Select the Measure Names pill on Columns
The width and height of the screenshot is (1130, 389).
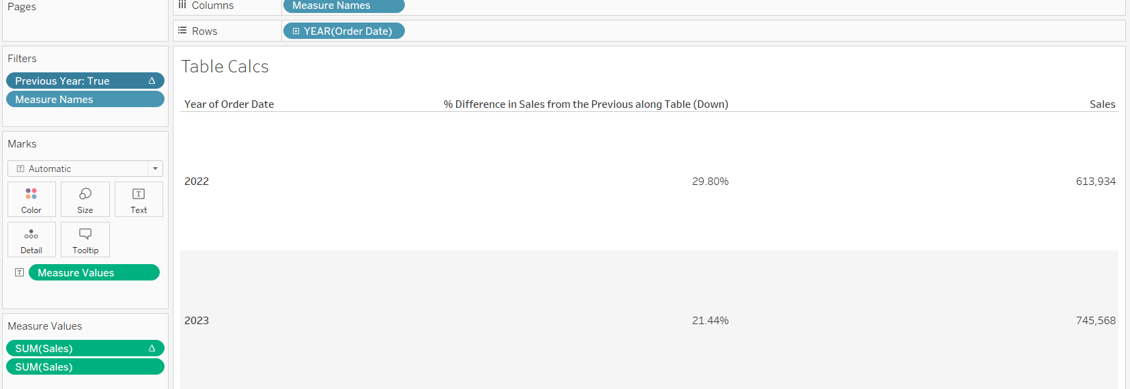pyautogui.click(x=343, y=5)
